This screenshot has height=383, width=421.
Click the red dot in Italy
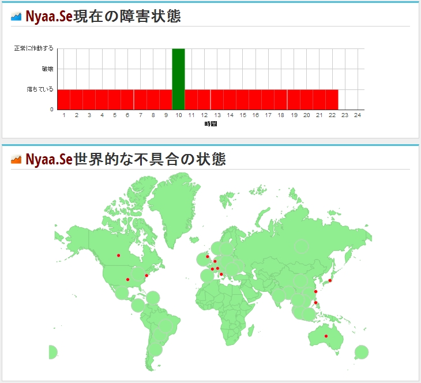(x=221, y=274)
